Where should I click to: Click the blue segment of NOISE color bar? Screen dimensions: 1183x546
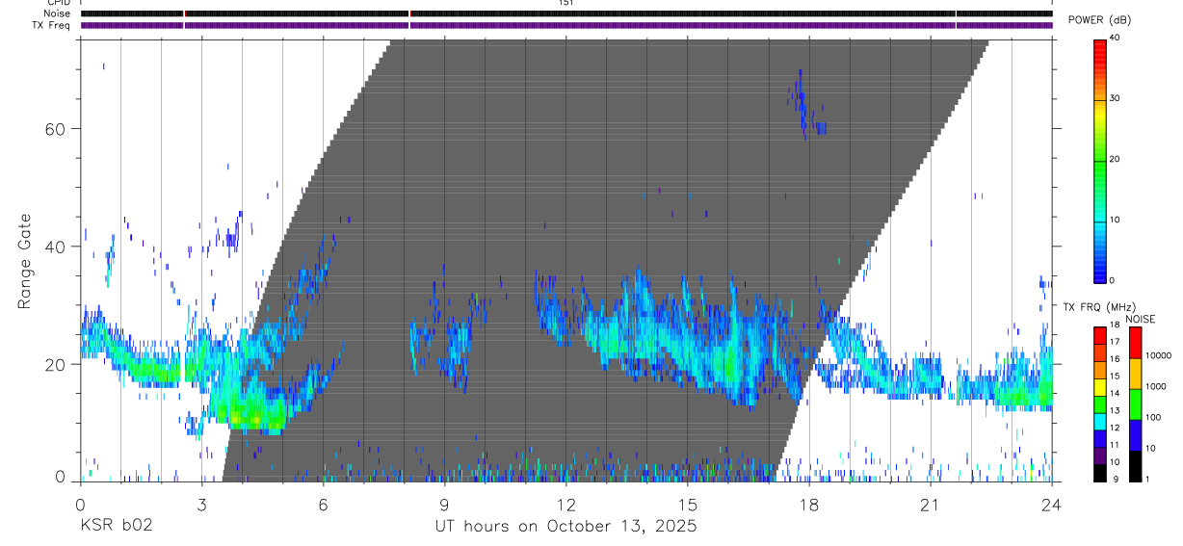point(1135,435)
